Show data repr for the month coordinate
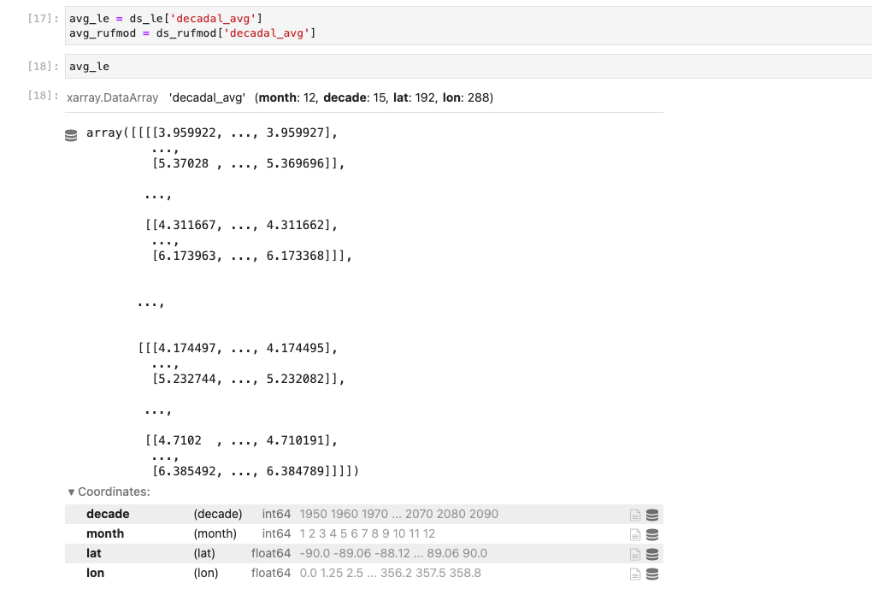The width and height of the screenshot is (872, 589). 652,534
